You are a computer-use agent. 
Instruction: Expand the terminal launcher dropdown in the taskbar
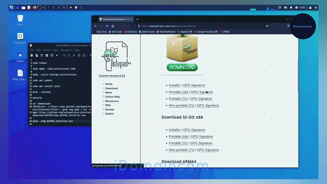pyautogui.click(x=43, y=7)
